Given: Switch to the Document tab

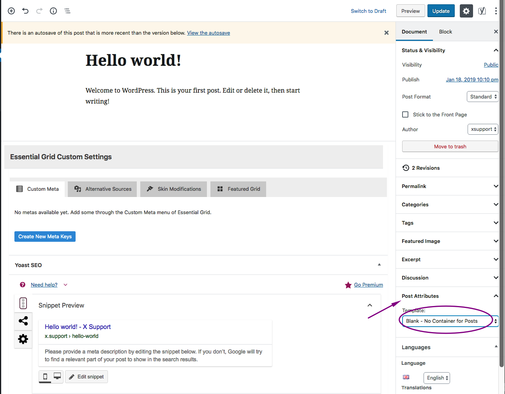Looking at the screenshot, I should coord(414,32).
